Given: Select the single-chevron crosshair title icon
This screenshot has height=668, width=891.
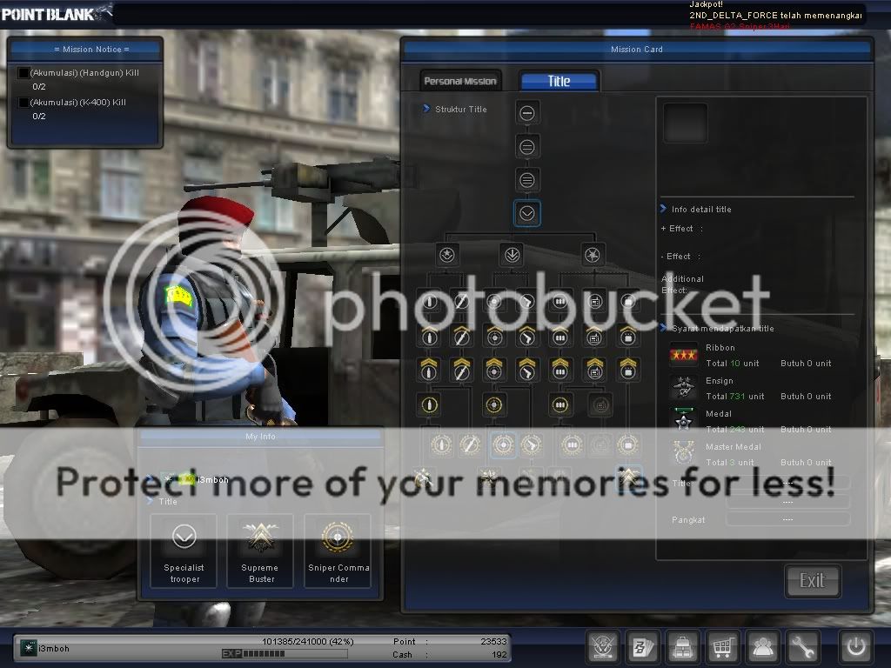Looking at the screenshot, I should click(494, 336).
